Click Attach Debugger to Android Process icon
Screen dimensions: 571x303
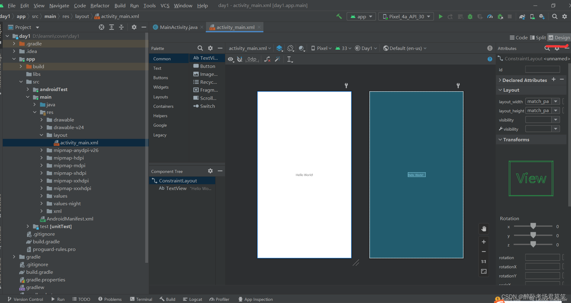click(500, 16)
